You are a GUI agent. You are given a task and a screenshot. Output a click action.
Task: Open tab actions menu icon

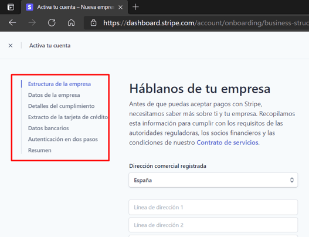coord(11,7)
